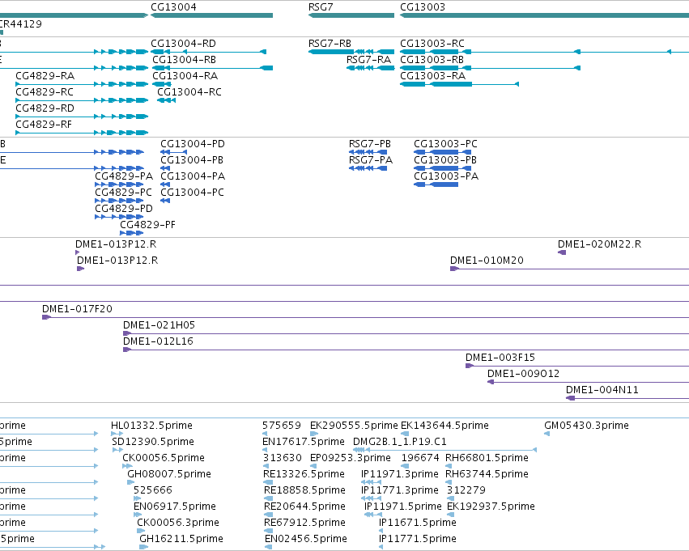Screen dimensions: 689x551
Task: Click the 525666 EST label
Action: [153, 491]
